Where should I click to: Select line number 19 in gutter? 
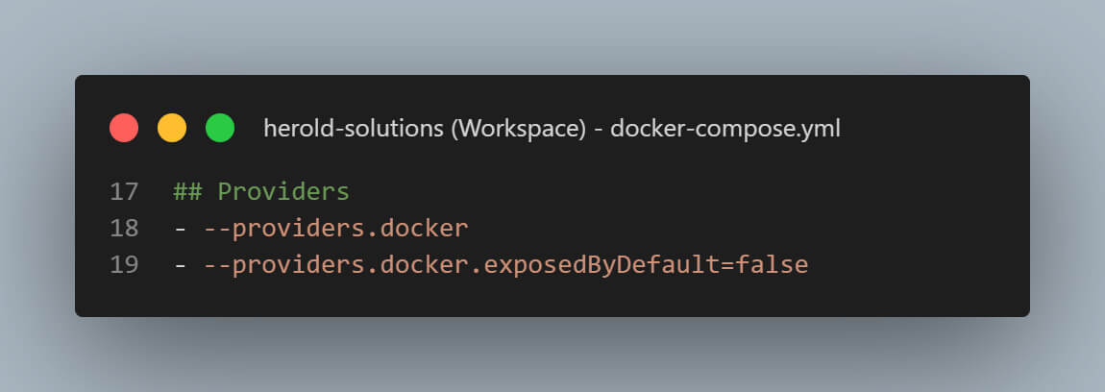[125, 264]
